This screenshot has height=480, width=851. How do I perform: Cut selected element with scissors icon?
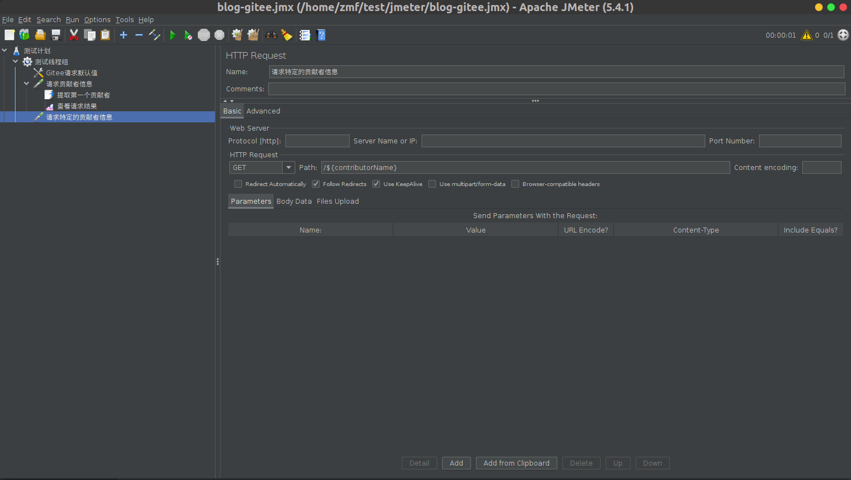pyautogui.click(x=74, y=35)
